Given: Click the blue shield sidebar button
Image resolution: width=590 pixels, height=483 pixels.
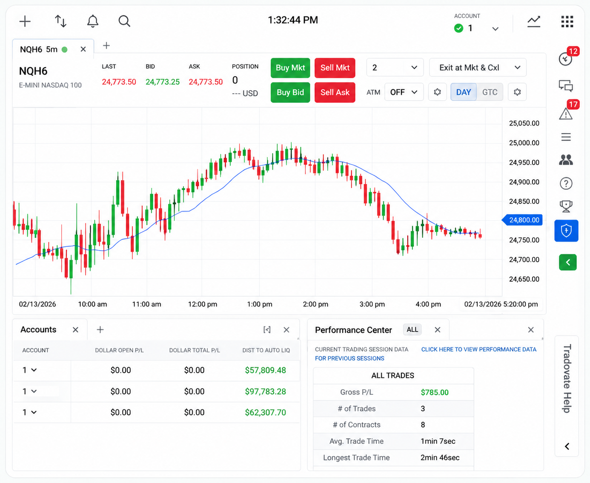Looking at the screenshot, I should [566, 231].
